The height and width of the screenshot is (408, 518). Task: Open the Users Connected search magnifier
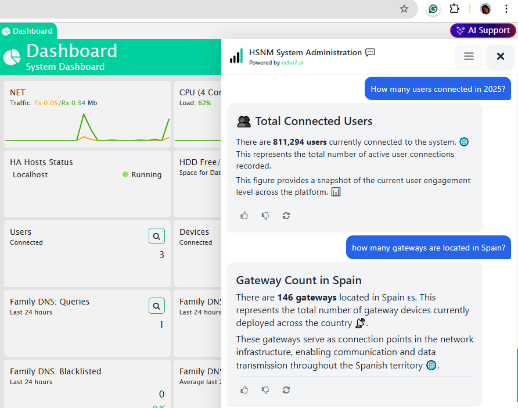157,235
